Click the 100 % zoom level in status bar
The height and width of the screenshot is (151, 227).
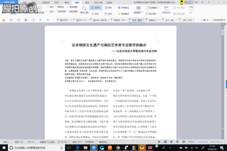pyautogui.click(x=191, y=142)
